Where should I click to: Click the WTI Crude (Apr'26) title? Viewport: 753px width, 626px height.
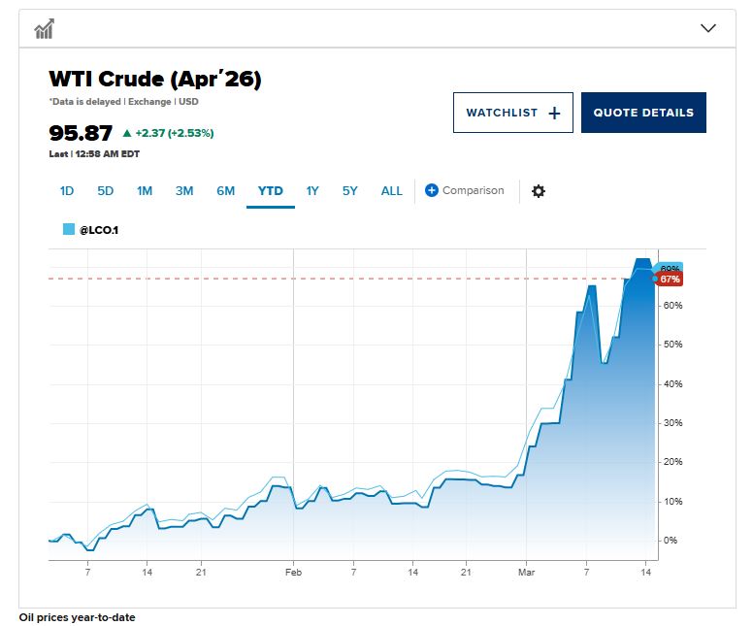tap(155, 80)
